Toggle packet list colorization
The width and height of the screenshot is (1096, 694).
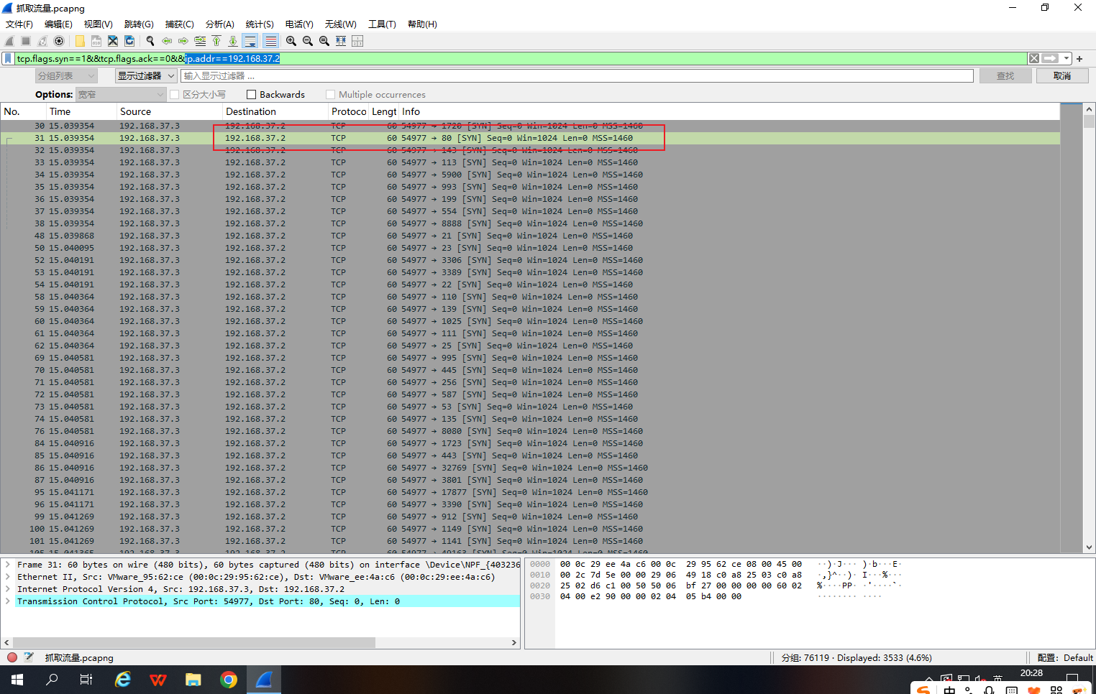[270, 41]
